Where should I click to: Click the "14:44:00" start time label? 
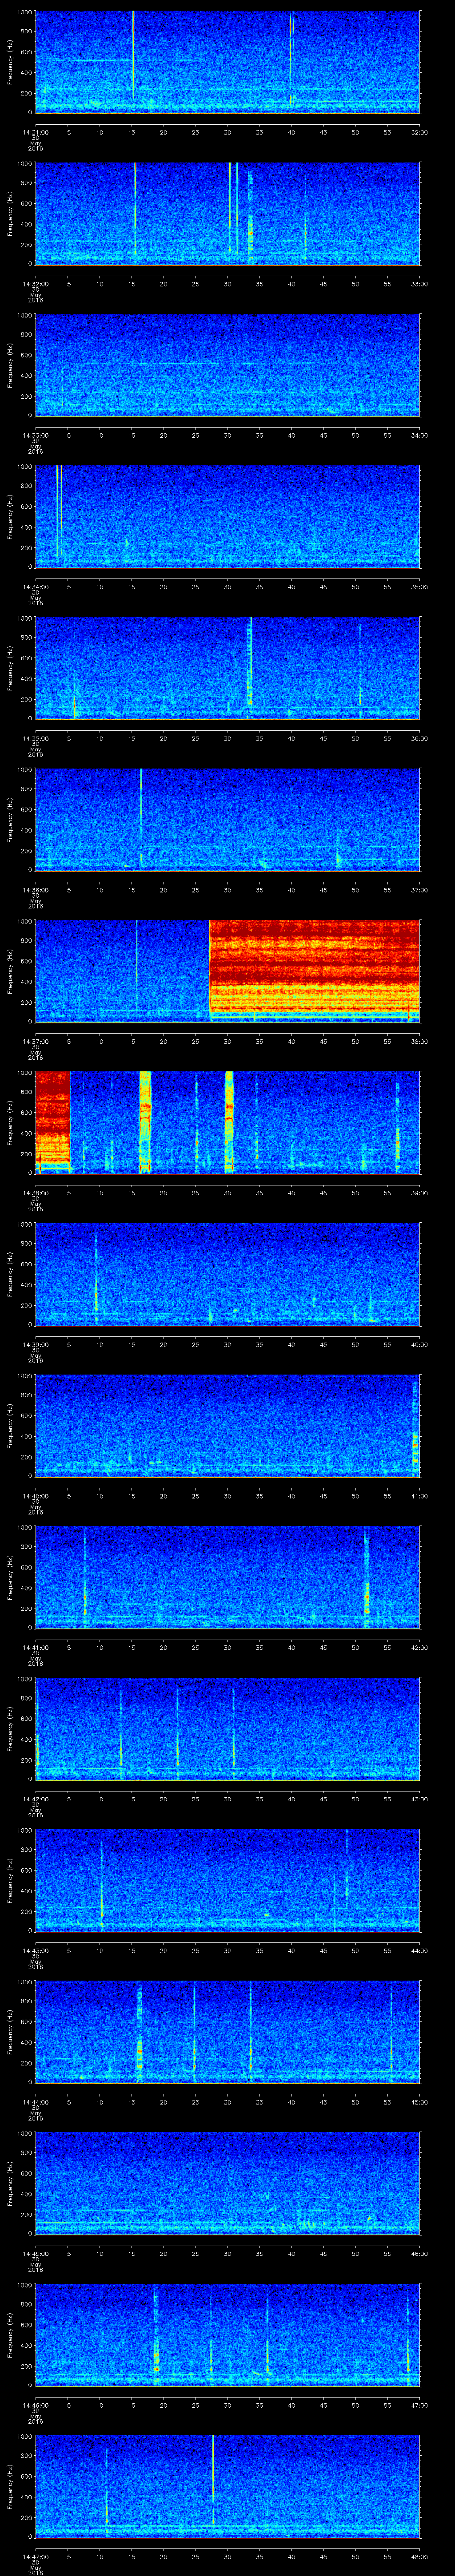click(x=35, y=2102)
